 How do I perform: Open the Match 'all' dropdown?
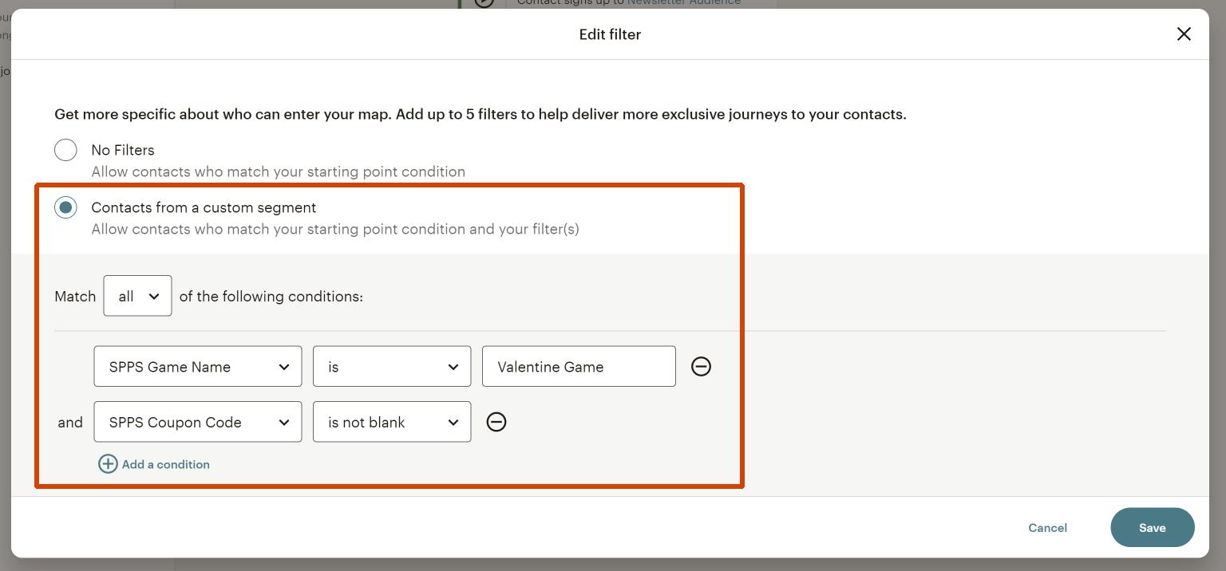tap(137, 296)
